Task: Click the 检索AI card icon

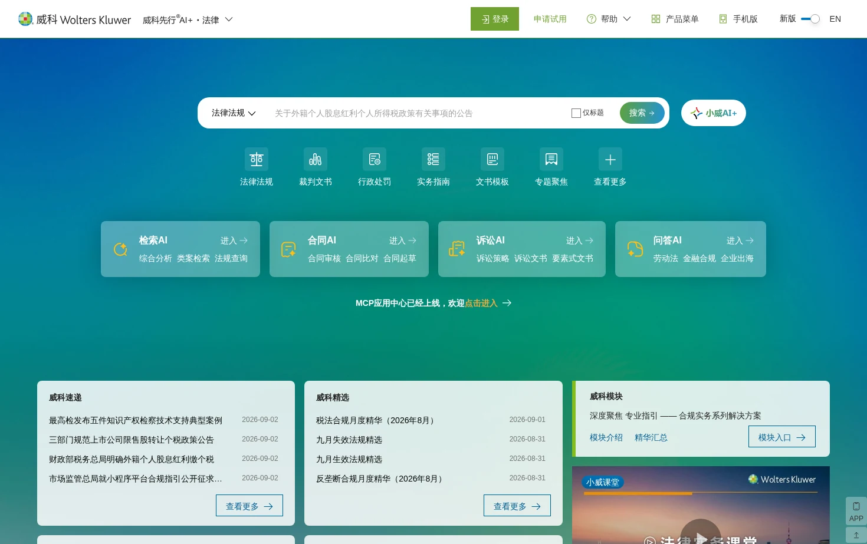Action: [120, 249]
